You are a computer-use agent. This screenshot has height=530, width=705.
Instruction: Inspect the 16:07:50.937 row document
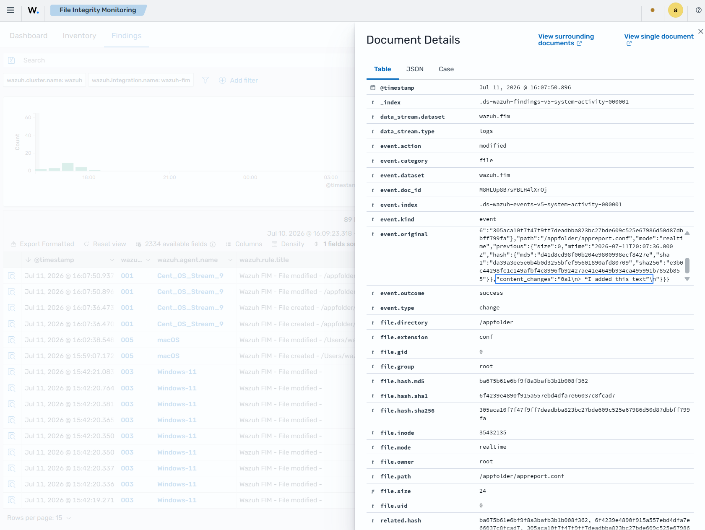[x=12, y=276]
